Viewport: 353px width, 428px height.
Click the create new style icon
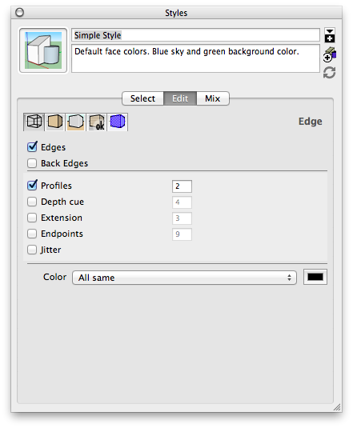pos(330,54)
